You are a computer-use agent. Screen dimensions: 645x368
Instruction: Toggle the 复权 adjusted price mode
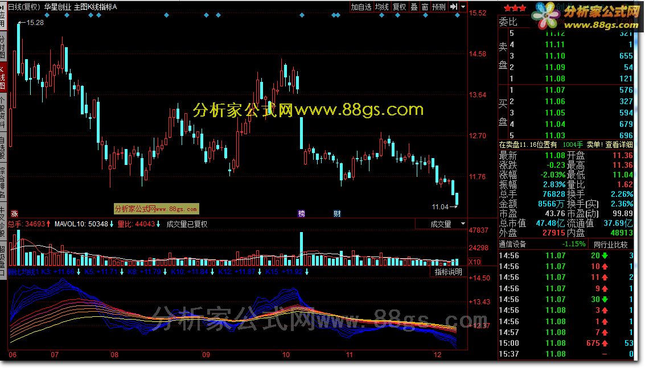[x=400, y=7]
